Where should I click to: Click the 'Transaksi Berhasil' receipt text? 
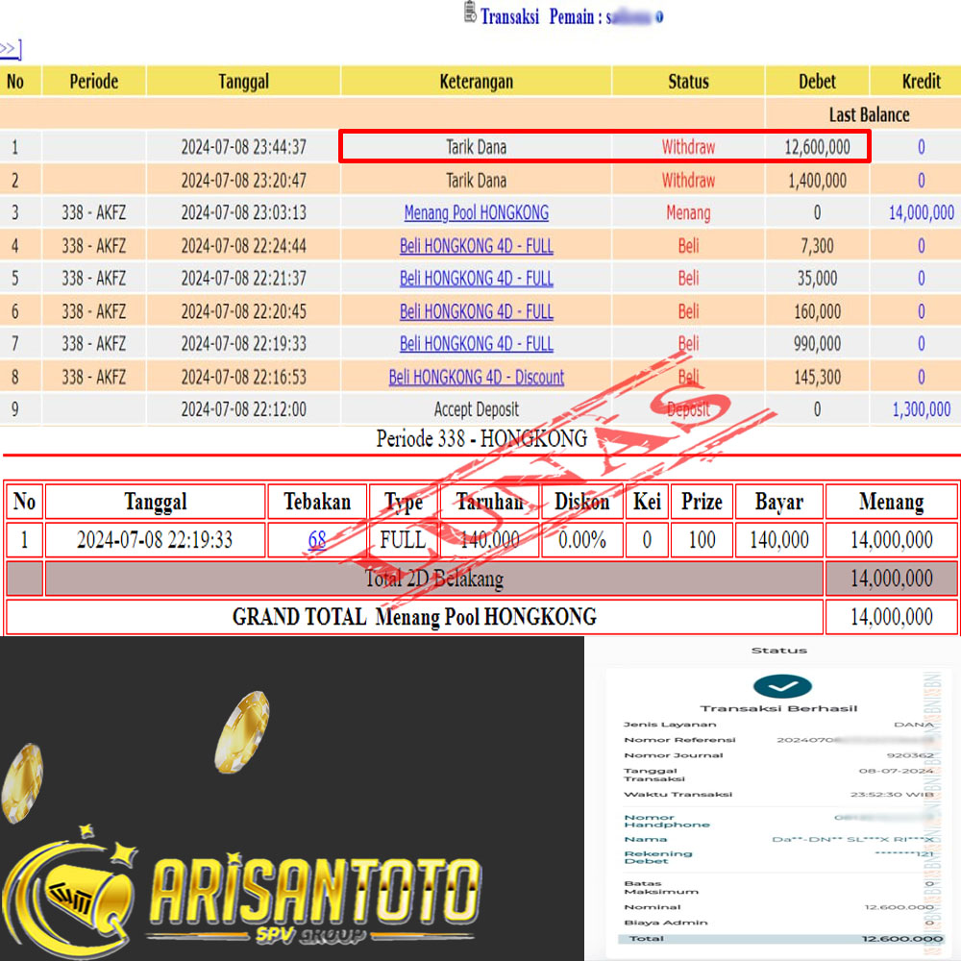pyautogui.click(x=778, y=708)
